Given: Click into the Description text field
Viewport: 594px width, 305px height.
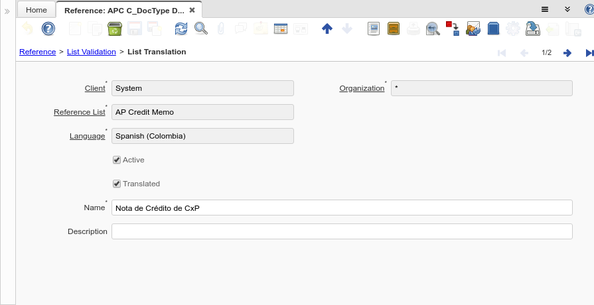Looking at the screenshot, I should 342,231.
